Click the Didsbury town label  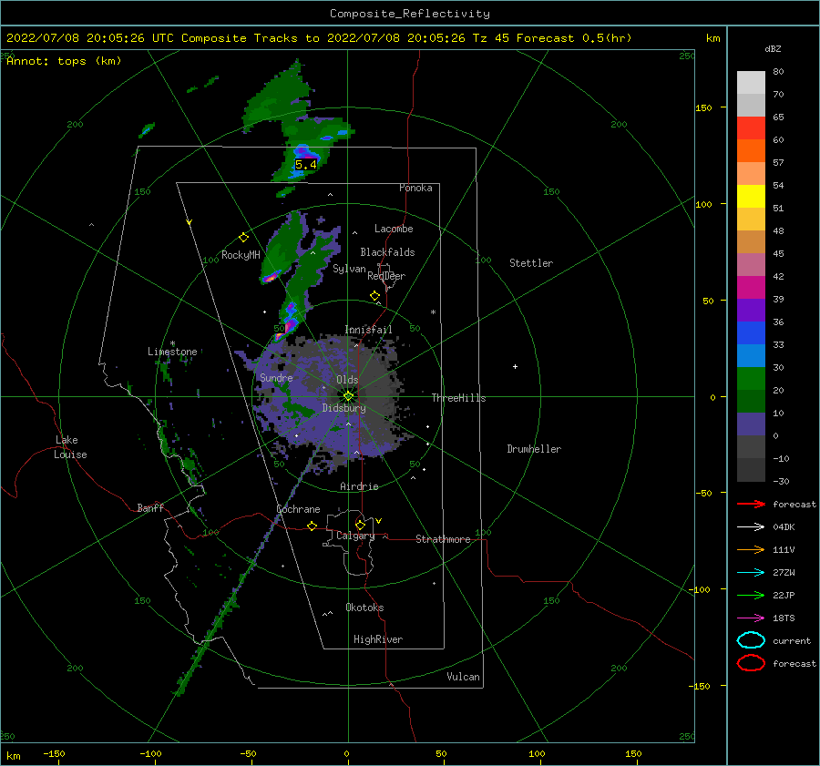click(x=343, y=408)
